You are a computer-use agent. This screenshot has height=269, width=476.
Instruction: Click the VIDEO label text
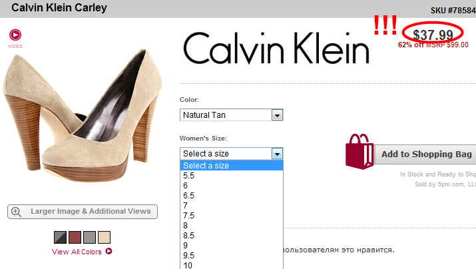tap(15, 46)
